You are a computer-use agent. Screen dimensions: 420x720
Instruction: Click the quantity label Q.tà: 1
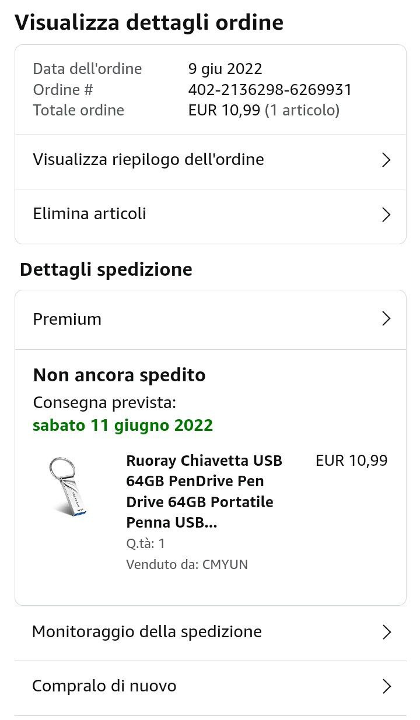click(x=145, y=544)
